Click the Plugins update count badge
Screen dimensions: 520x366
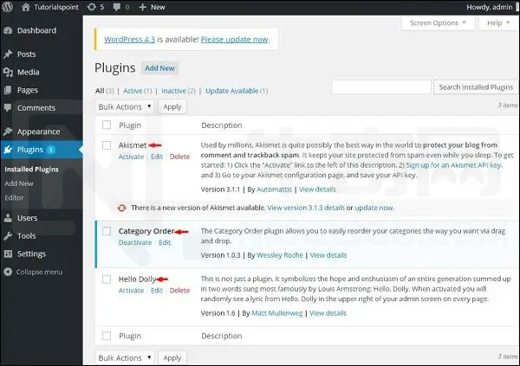[x=51, y=150]
